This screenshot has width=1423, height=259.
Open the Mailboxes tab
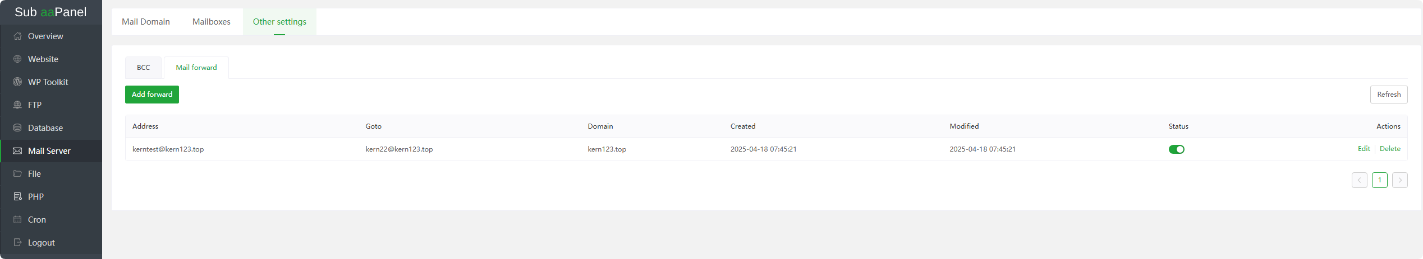211,22
